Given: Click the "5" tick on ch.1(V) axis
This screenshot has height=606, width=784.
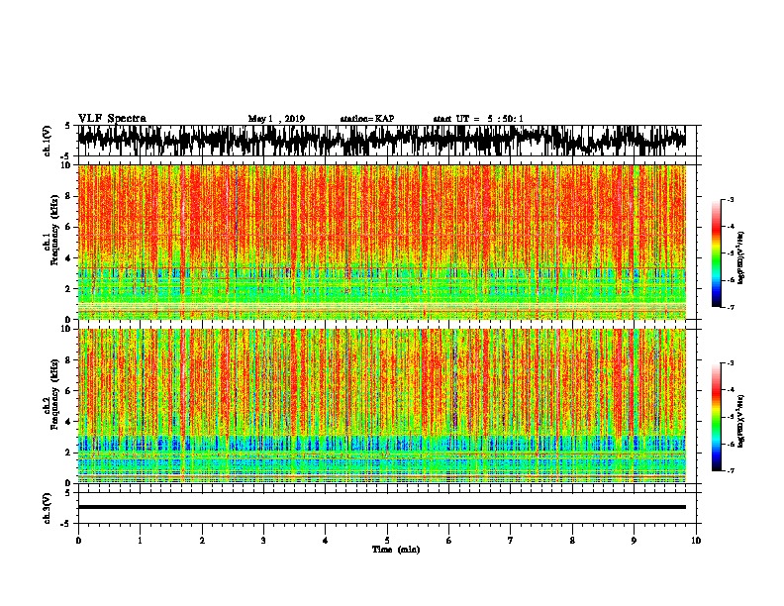Looking at the screenshot, I should 67,126.
